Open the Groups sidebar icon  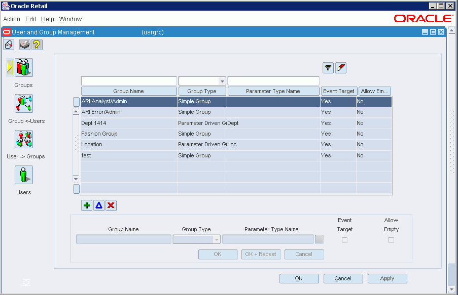coord(24,67)
